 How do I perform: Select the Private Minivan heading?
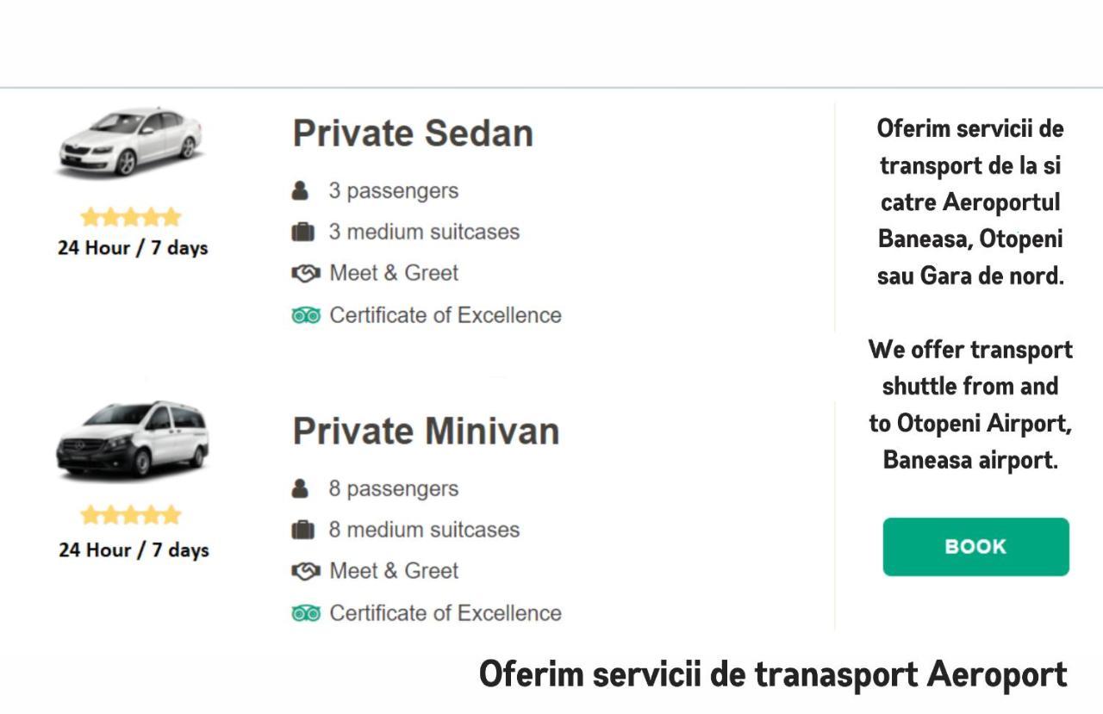(x=426, y=431)
